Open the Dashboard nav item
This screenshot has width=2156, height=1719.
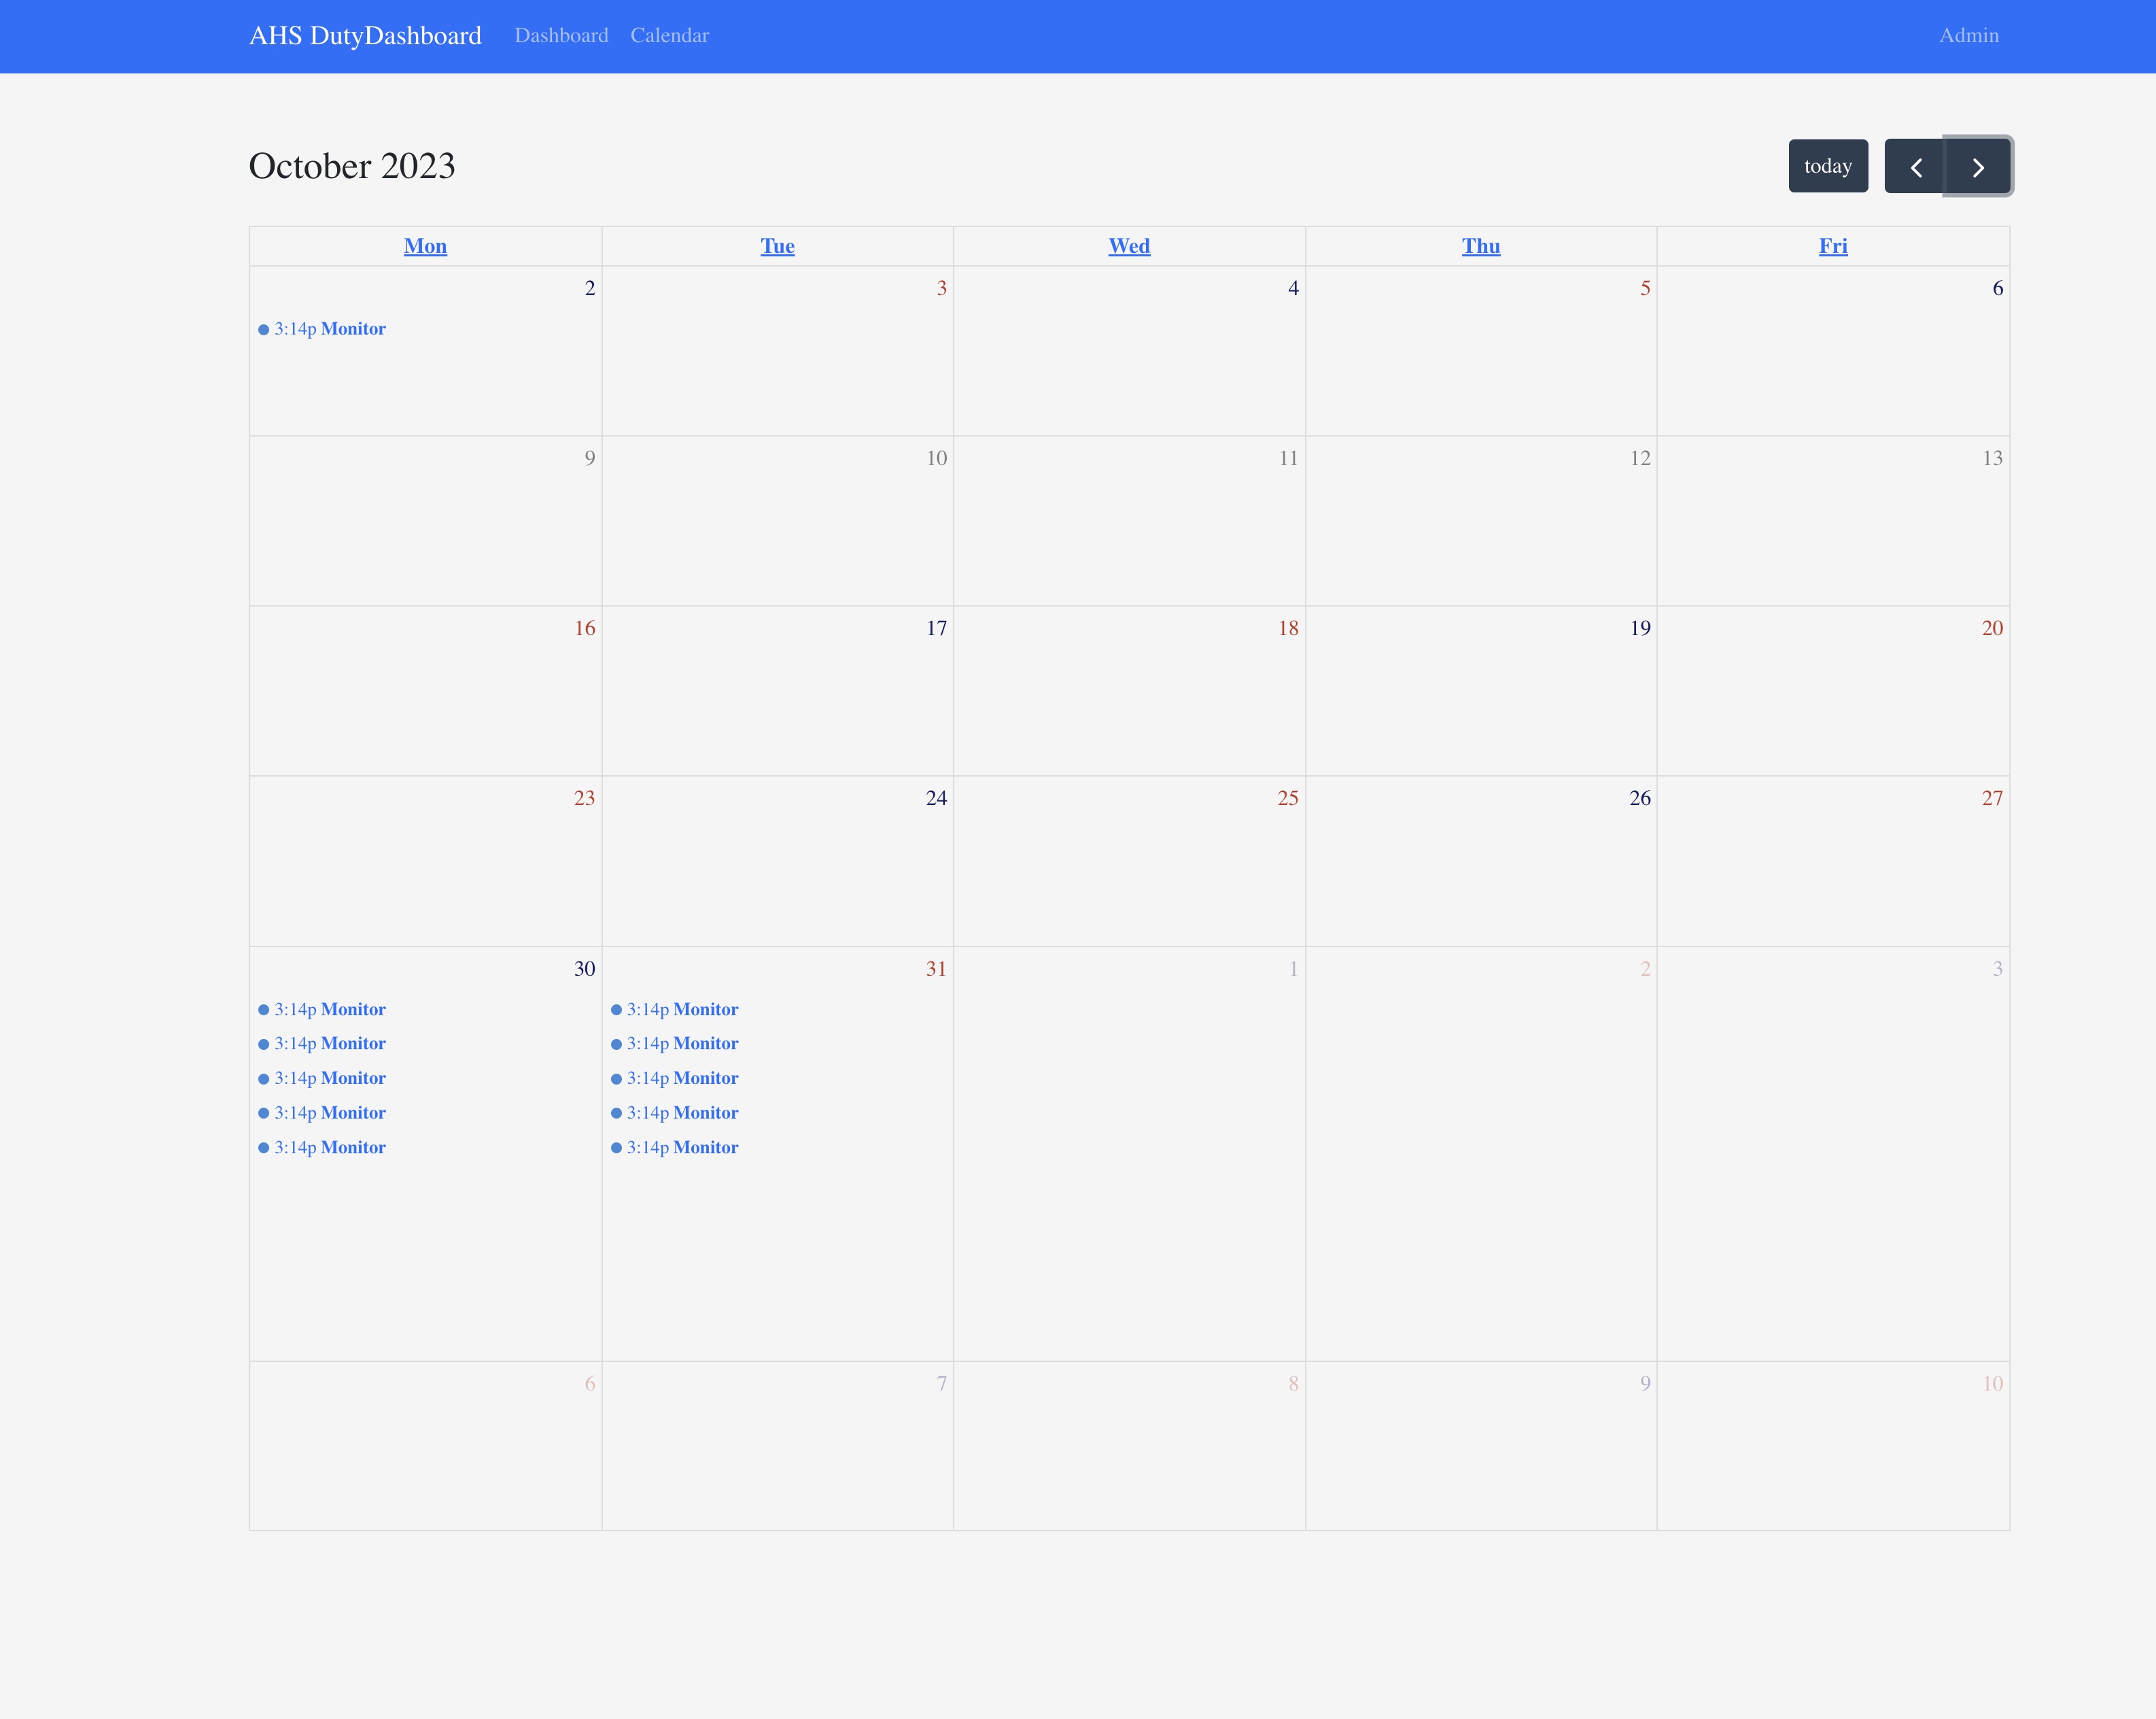pyautogui.click(x=561, y=36)
